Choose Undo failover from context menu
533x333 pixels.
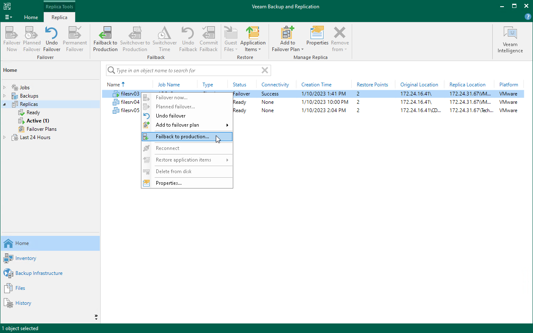pos(187,116)
